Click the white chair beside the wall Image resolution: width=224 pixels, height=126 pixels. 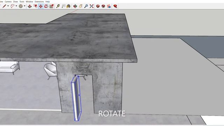click(x=50, y=71)
